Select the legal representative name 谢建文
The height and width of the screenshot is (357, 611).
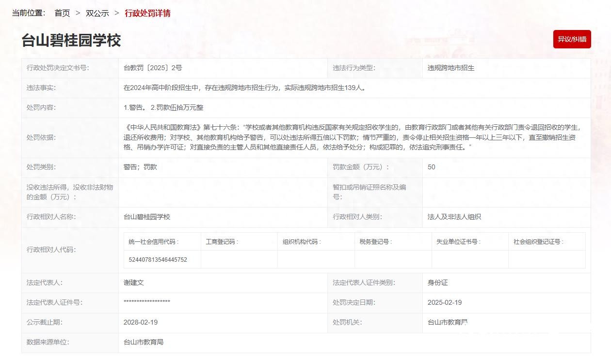134,283
